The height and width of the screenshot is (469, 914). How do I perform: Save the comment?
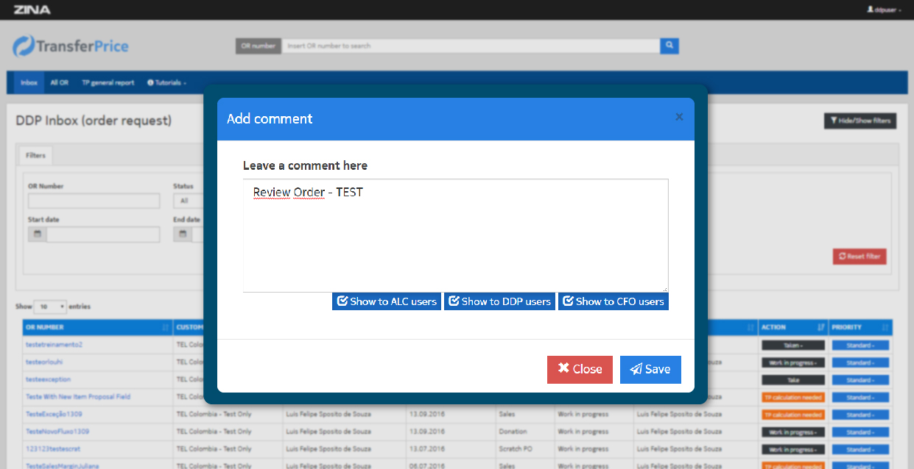(x=650, y=369)
